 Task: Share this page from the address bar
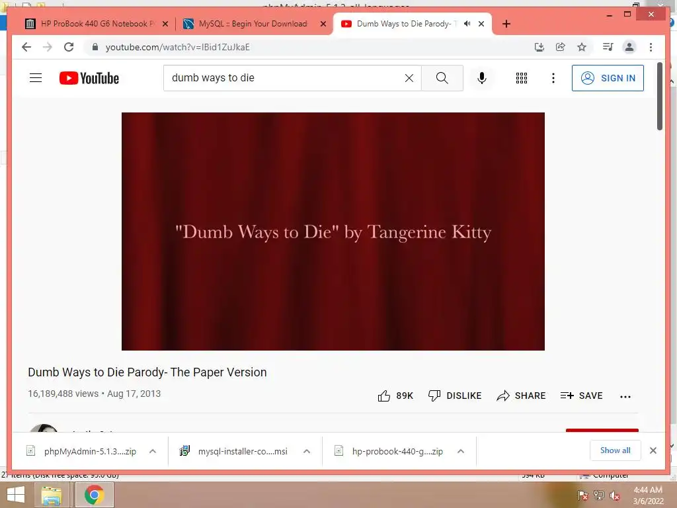pos(561,47)
